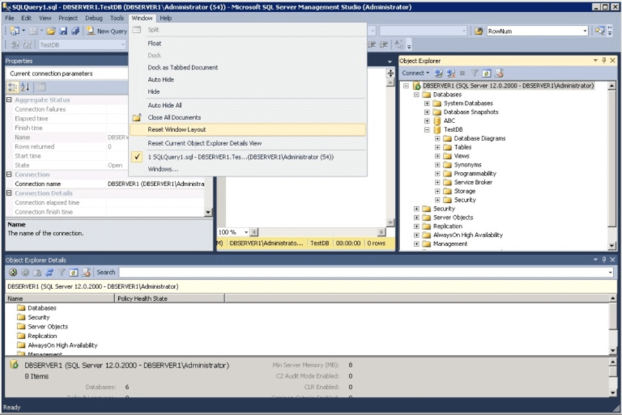Collapse the Aggregate Status section in Properties
This screenshot has width=622, height=415.
[x=9, y=100]
